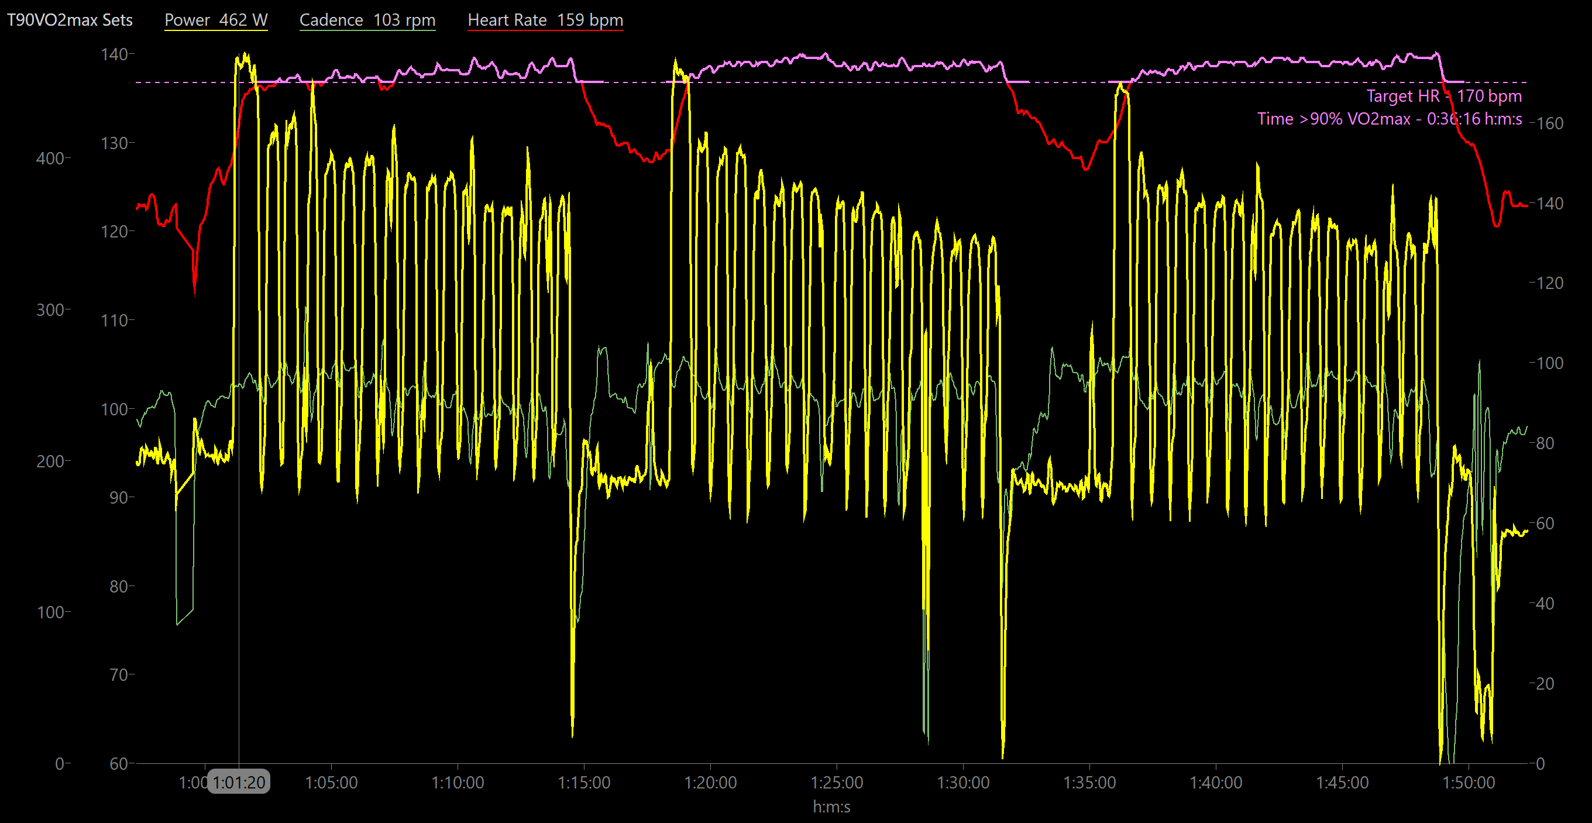Click the 1:45:00 time axis label
The width and height of the screenshot is (1592, 823).
coord(1342,782)
